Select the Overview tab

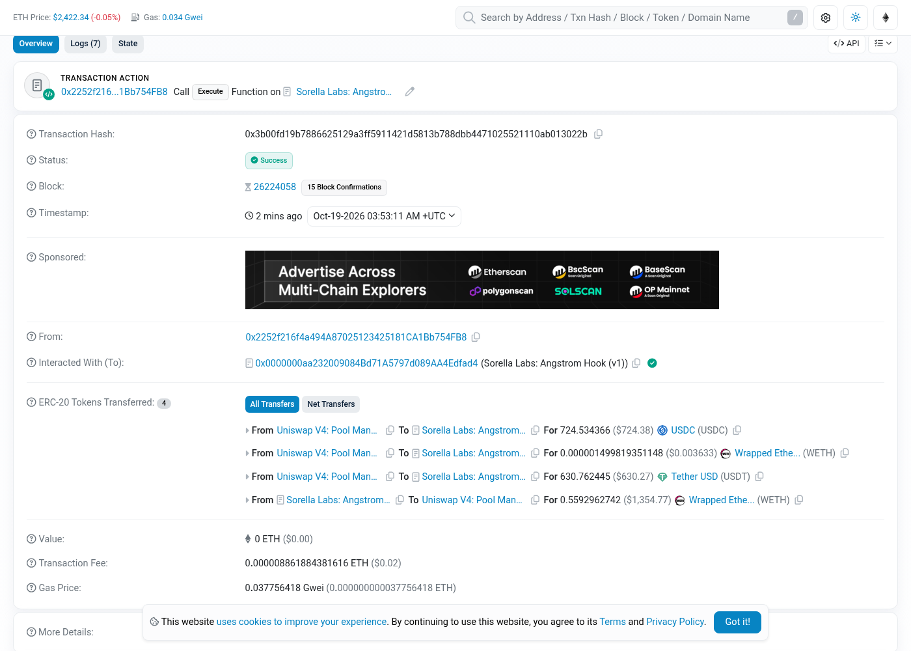pos(36,44)
